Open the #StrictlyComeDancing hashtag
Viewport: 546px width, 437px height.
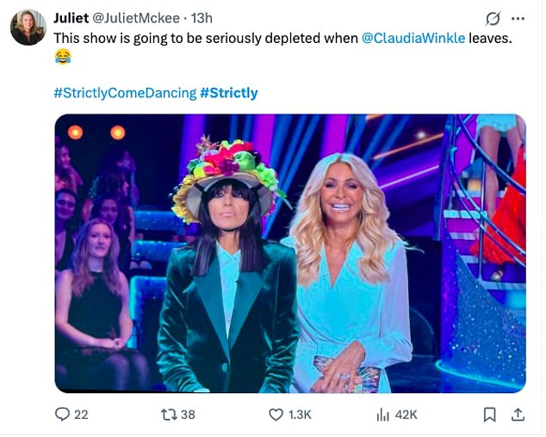pos(125,92)
